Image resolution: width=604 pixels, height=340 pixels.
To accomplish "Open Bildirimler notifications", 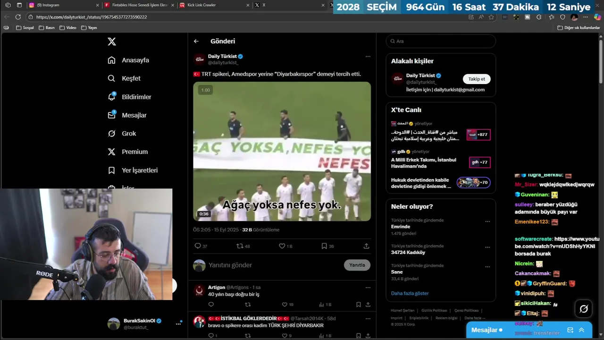I will click(x=130, y=97).
